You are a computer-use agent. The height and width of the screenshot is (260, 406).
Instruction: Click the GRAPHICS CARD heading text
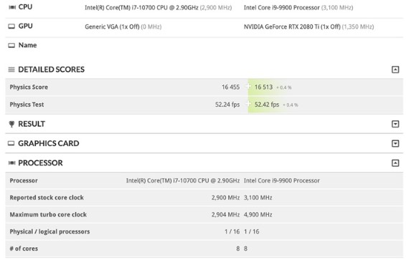[49, 143]
